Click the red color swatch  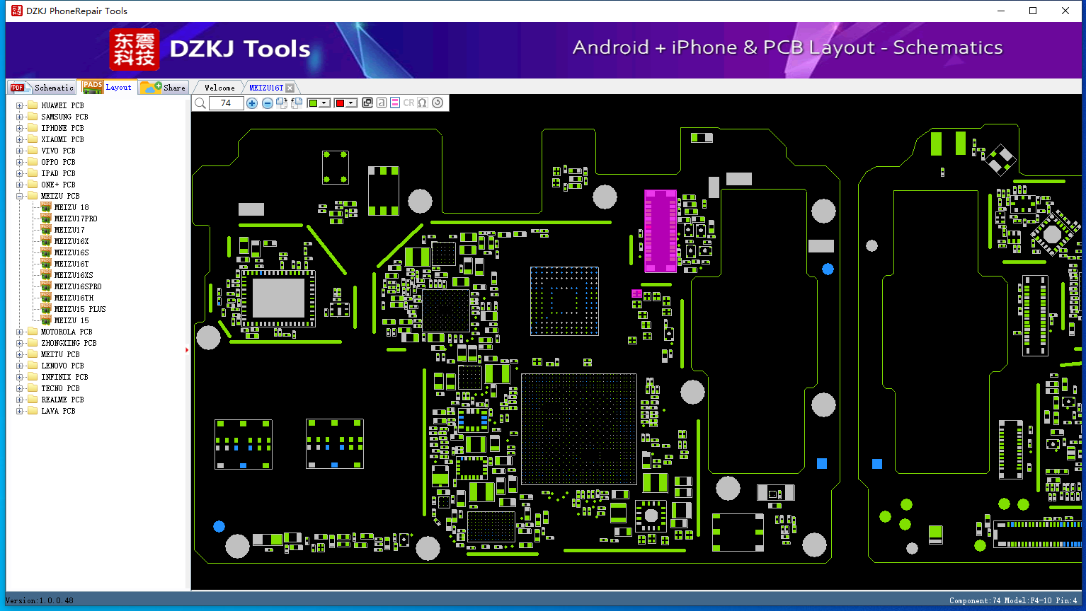click(x=340, y=103)
